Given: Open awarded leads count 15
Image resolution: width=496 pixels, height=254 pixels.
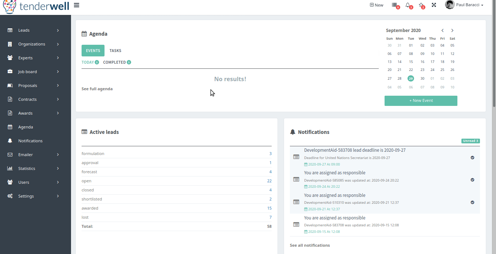Looking at the screenshot, I should click(x=269, y=208).
